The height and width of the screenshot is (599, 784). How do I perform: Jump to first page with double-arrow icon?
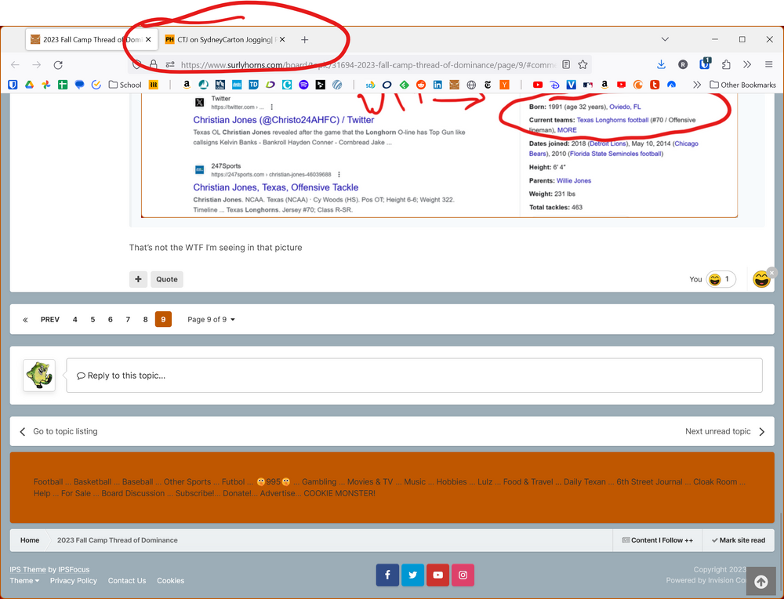point(25,320)
